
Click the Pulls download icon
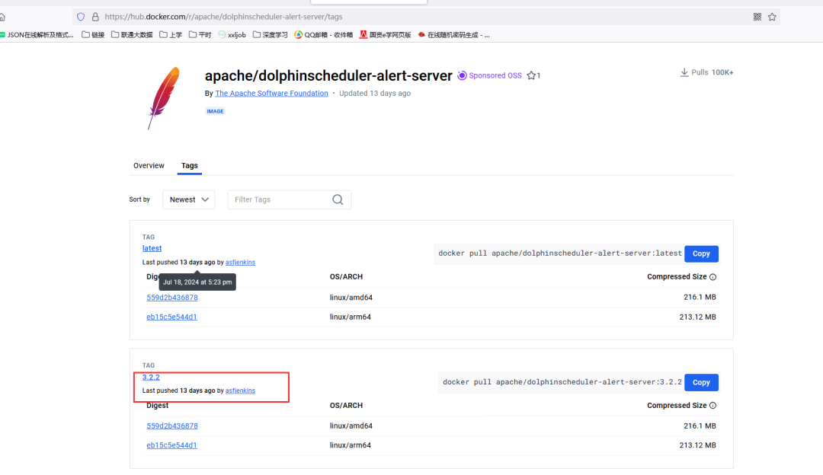(684, 72)
